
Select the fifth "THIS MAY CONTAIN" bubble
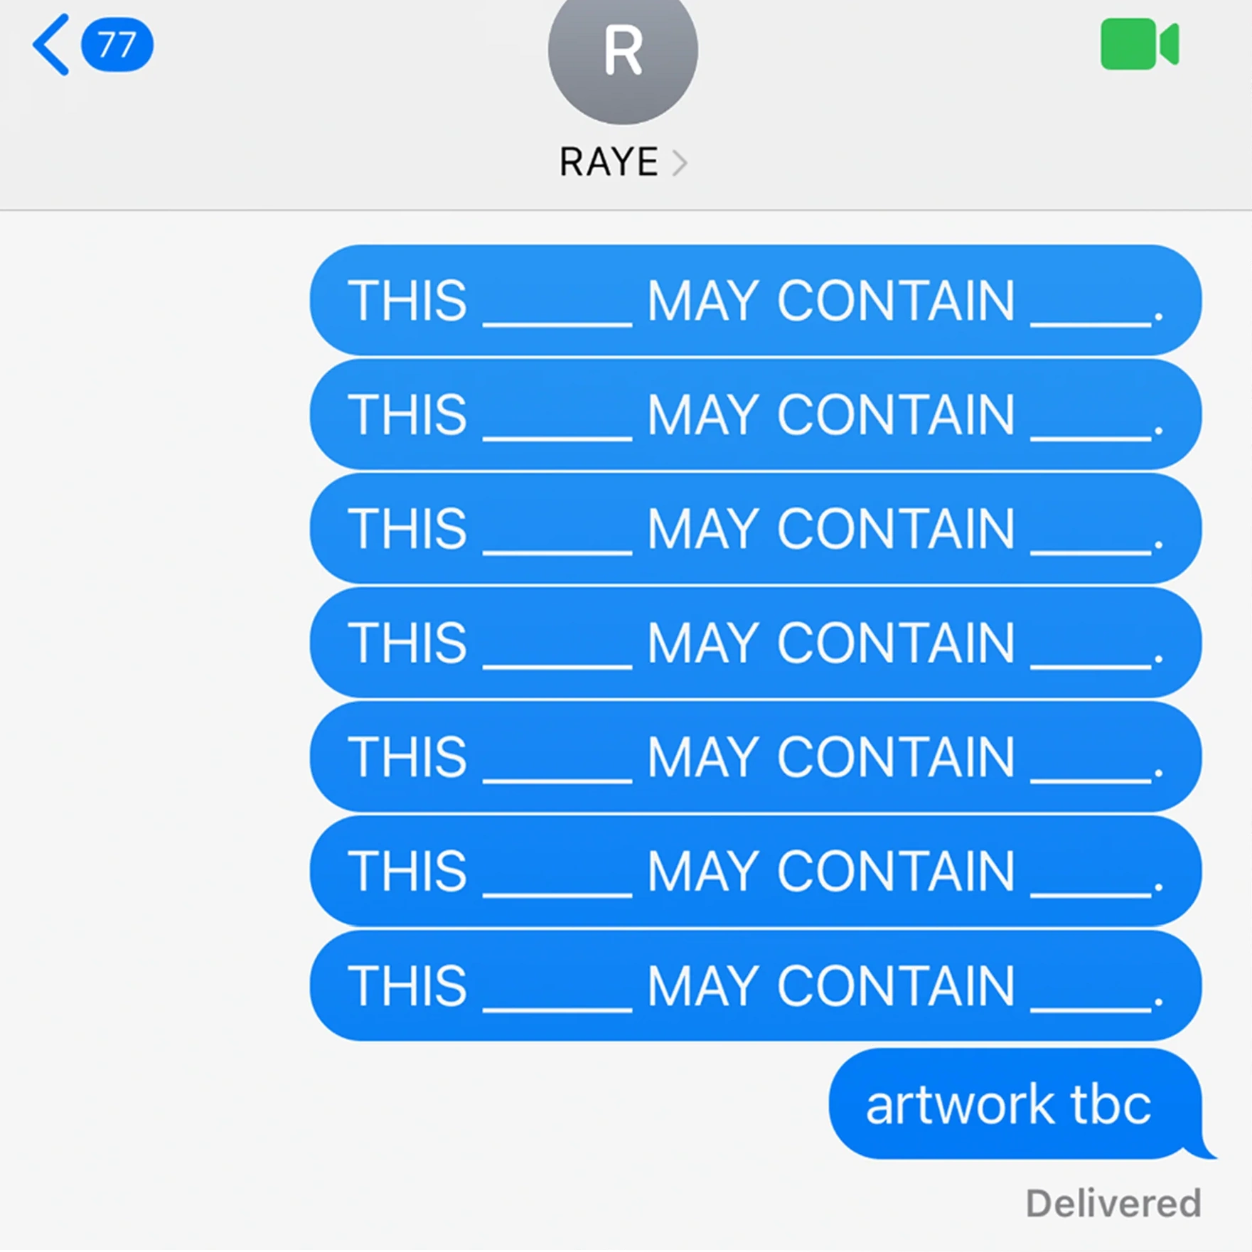click(x=756, y=757)
